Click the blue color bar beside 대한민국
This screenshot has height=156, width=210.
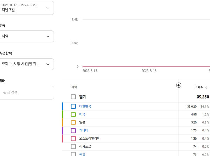(62, 106)
